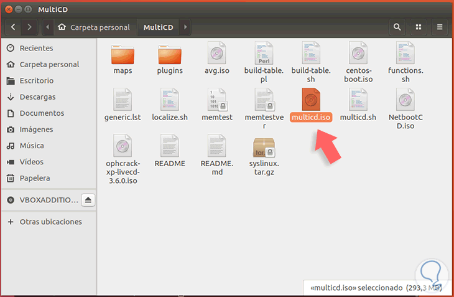Open Descargas in the sidebar

point(49,97)
